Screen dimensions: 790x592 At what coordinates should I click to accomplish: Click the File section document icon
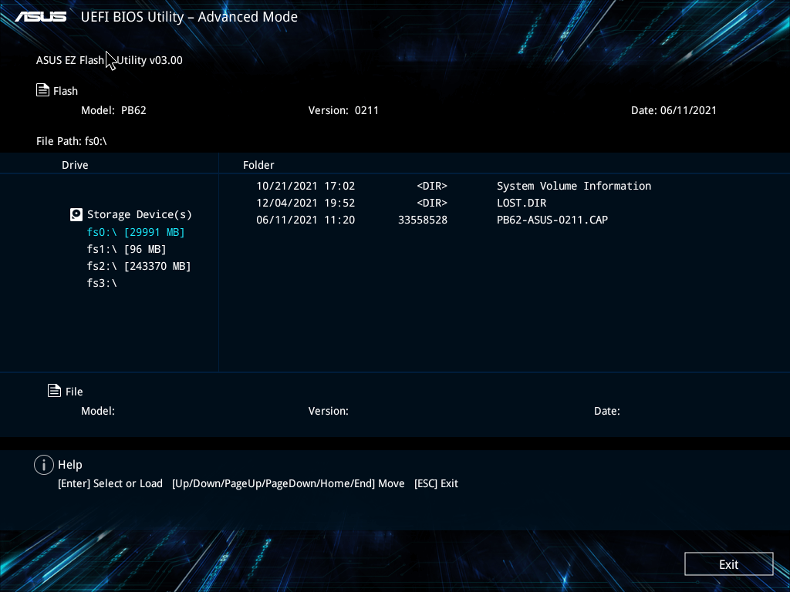[55, 390]
